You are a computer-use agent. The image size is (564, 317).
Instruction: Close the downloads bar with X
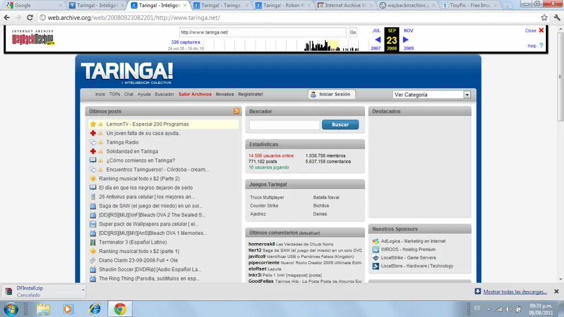(556, 292)
